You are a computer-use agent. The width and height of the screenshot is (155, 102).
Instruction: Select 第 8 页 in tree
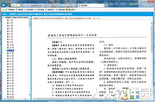point(10,39)
